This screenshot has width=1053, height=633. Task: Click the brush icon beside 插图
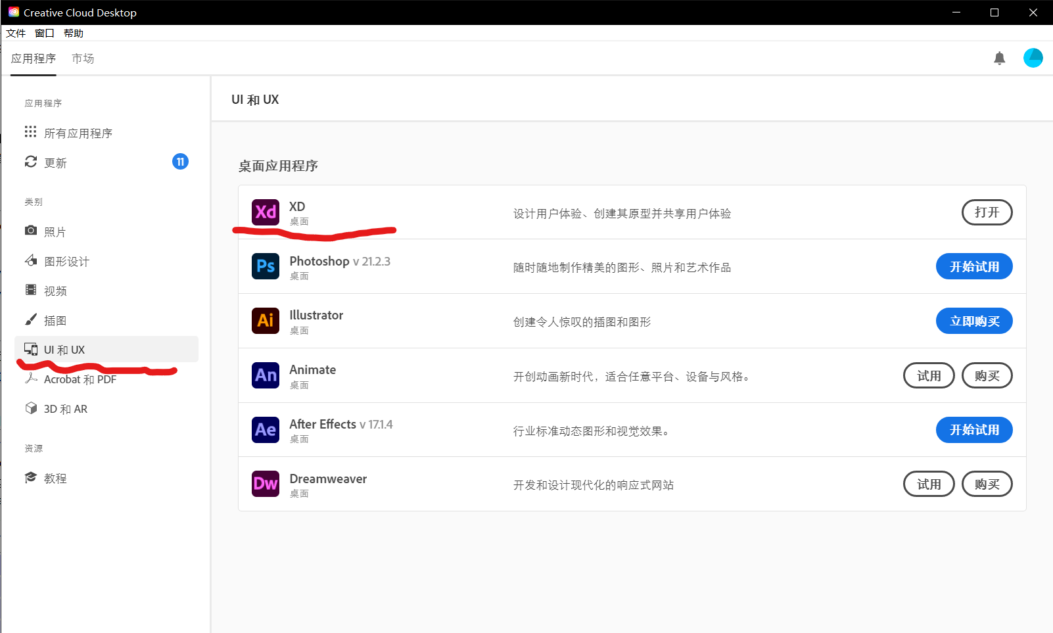click(30, 319)
